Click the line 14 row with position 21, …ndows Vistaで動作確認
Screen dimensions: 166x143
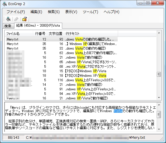(62, 85)
